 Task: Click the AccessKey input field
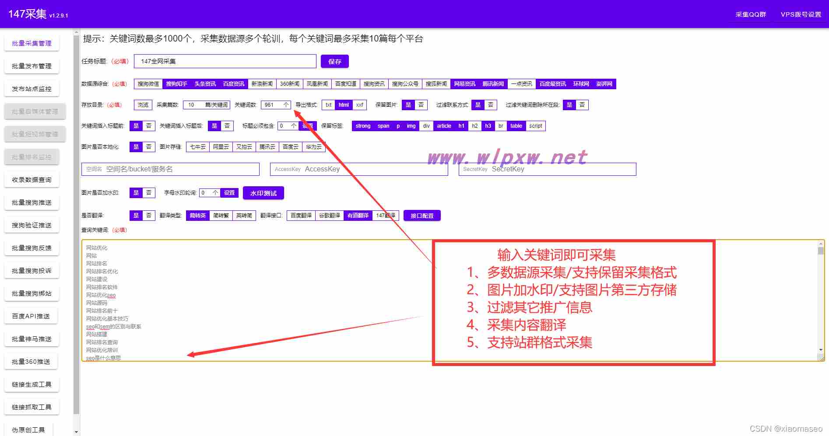359,169
